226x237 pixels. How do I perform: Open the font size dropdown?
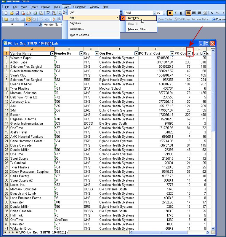pyautogui.click(x=164, y=13)
